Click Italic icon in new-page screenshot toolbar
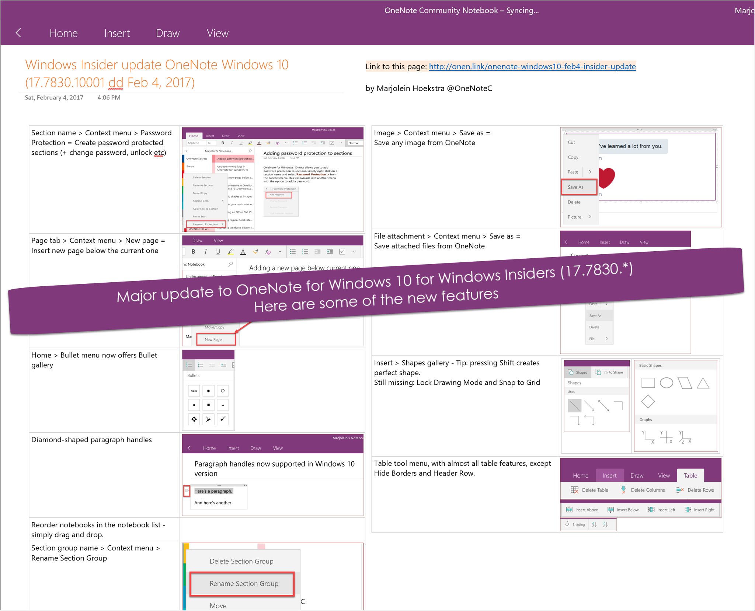 pos(205,252)
